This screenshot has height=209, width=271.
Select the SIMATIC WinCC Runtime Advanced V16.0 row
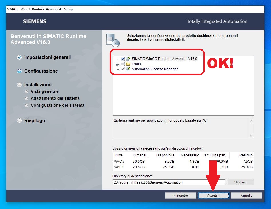[164, 59]
